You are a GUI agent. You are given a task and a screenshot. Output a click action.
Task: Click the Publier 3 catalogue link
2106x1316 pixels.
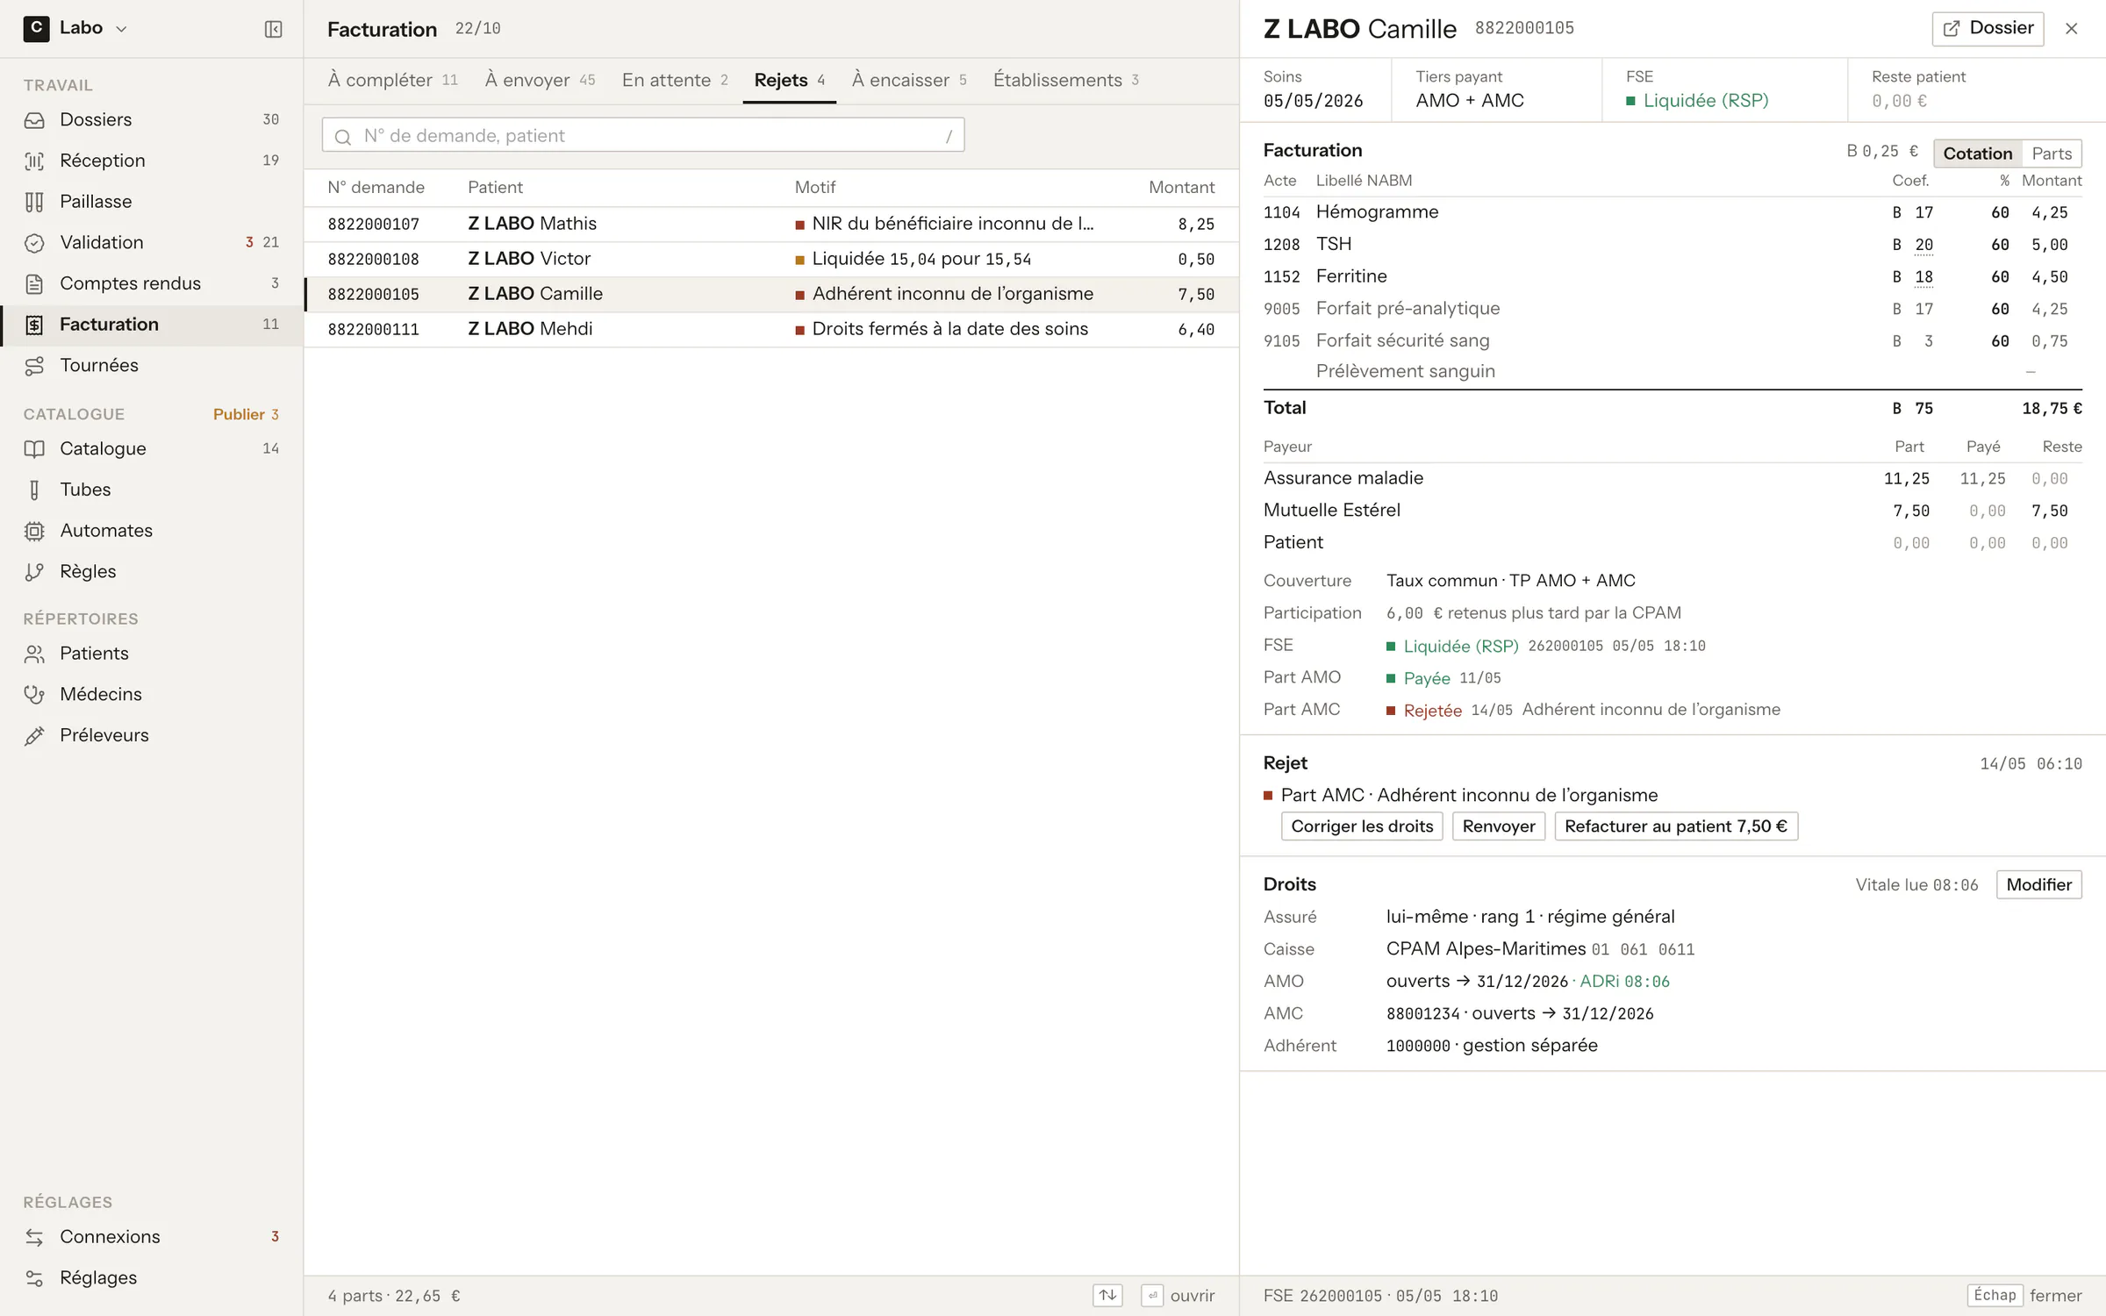pos(246,414)
